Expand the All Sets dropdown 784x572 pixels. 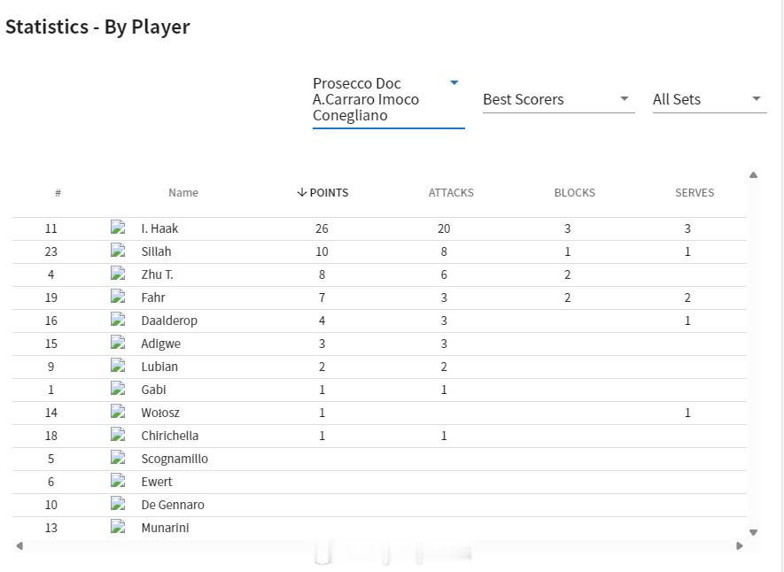click(709, 99)
